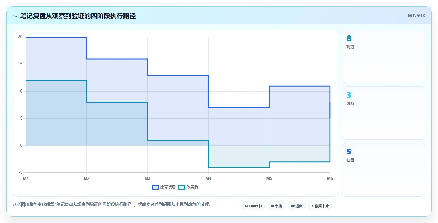Click the M2 x-axis label

(86, 178)
